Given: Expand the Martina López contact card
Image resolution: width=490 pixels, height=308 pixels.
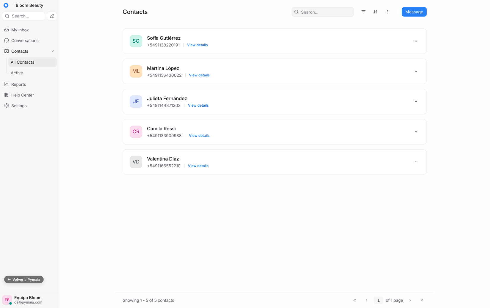Looking at the screenshot, I should [416, 71].
